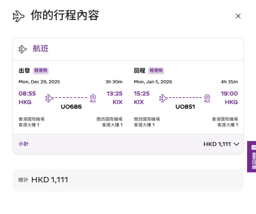
Task: Click the 13:25 arrival time
Action: (114, 94)
